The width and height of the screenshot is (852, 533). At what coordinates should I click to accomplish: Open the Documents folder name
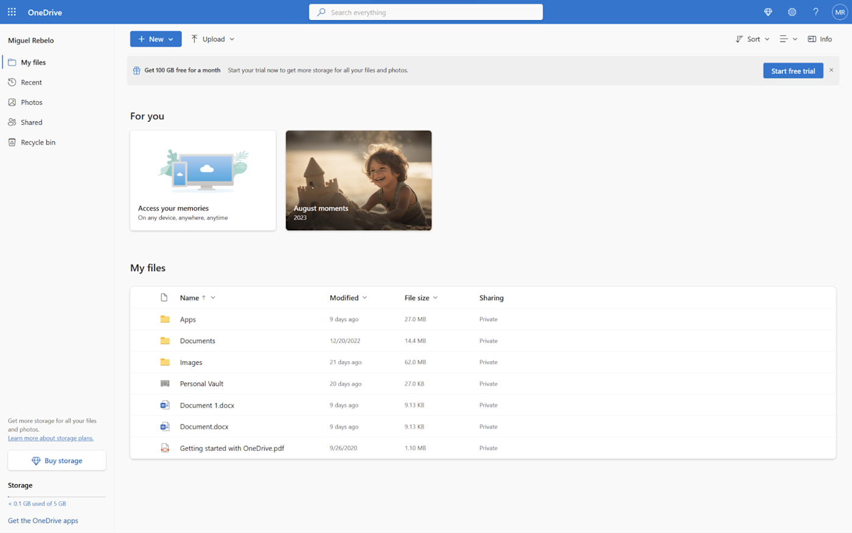[x=198, y=341]
